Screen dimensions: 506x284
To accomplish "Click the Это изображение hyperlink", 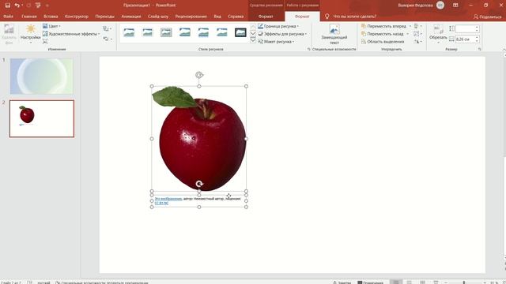I will click(168, 199).
